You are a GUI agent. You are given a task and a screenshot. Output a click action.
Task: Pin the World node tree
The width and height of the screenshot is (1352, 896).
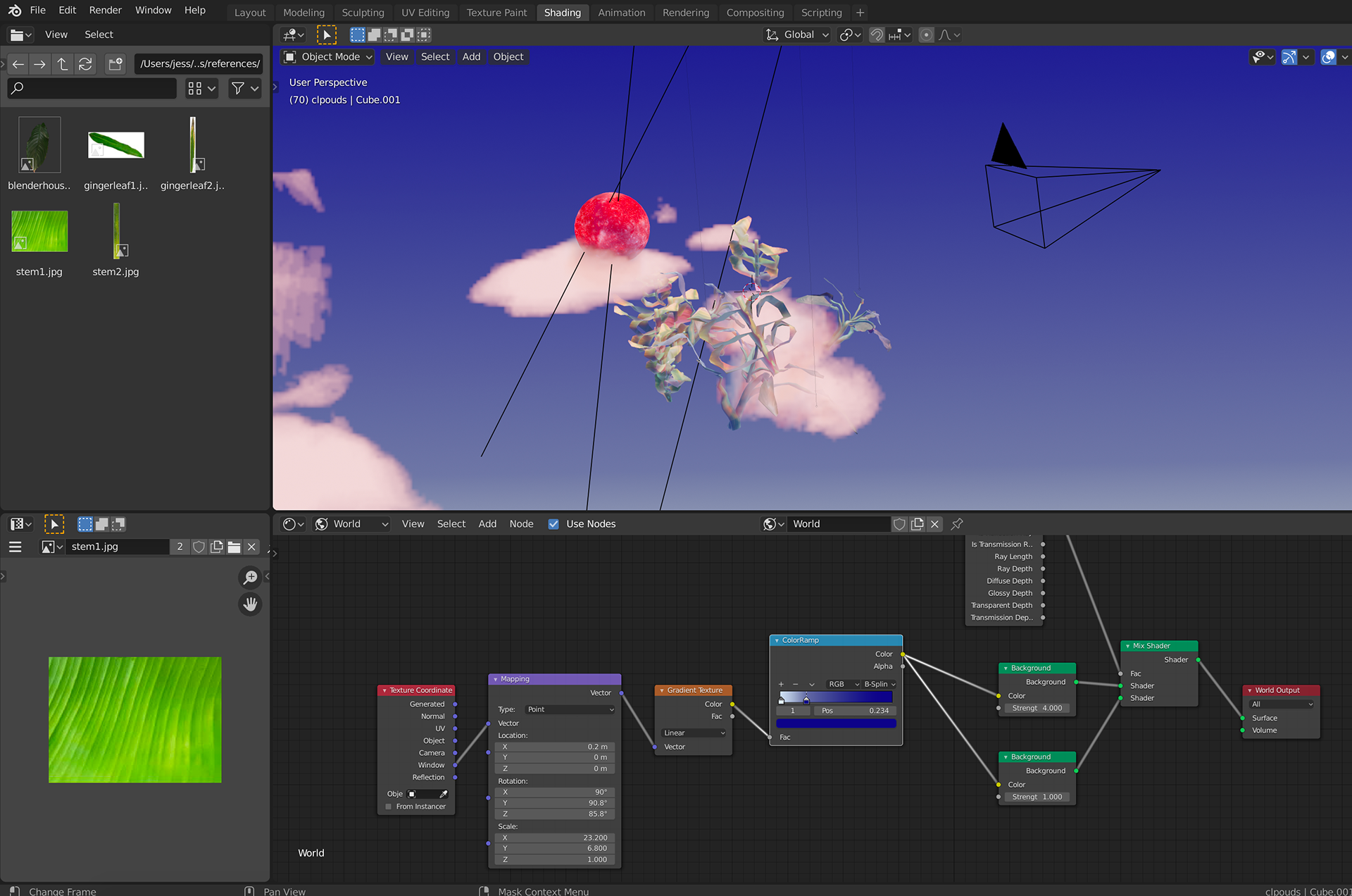[x=957, y=524]
